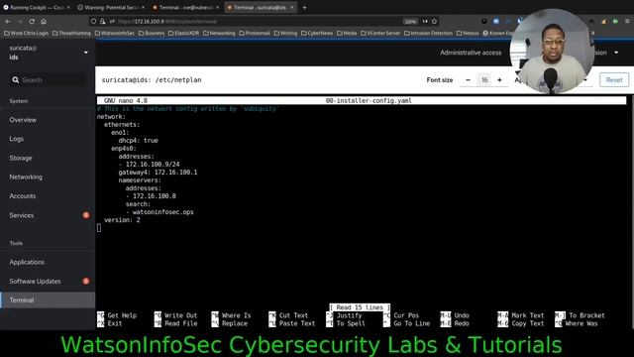Open Overview in the sidebar

point(48,120)
